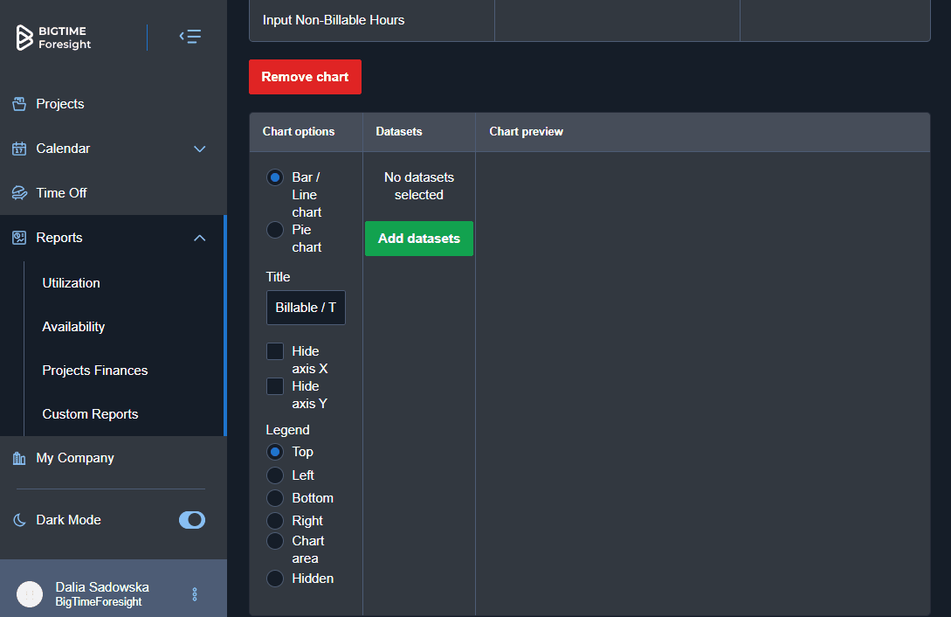This screenshot has height=617, width=951.
Task: Expand the Calendar menu chevron
Action: (199, 149)
